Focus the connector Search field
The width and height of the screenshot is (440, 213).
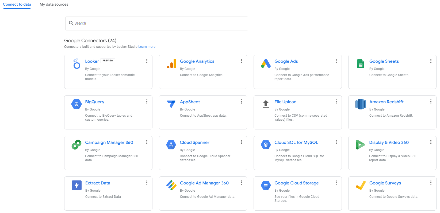tap(157, 23)
